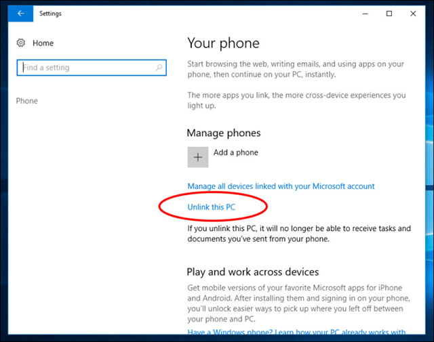The width and height of the screenshot is (434, 342).
Task: Click the text starting 'The more apps you link'
Action: (296, 100)
